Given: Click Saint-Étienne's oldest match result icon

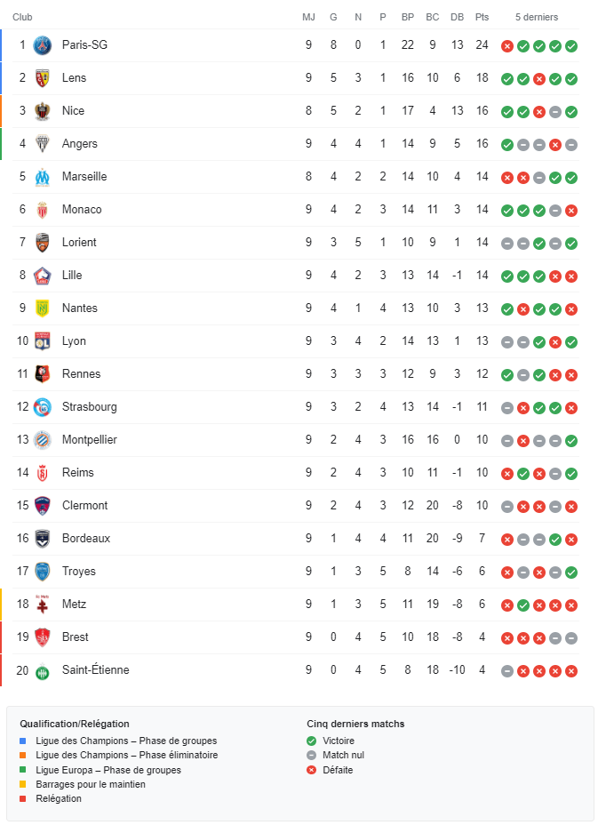Looking at the screenshot, I should pos(507,671).
